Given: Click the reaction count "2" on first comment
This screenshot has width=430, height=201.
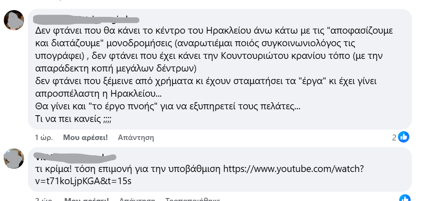Looking at the screenshot, I should coord(394,137).
